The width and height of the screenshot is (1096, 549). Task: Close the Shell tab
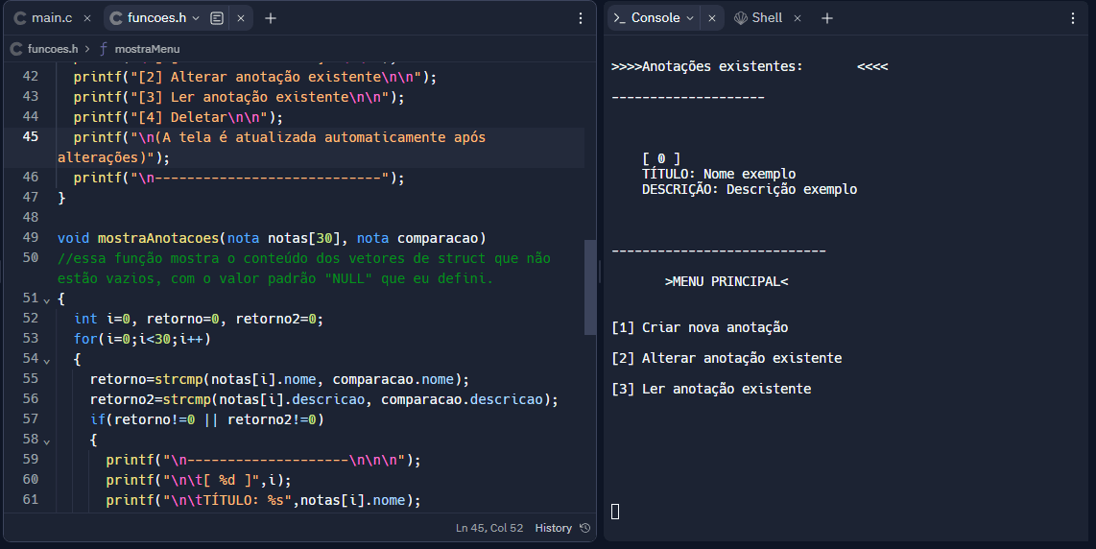[798, 18]
